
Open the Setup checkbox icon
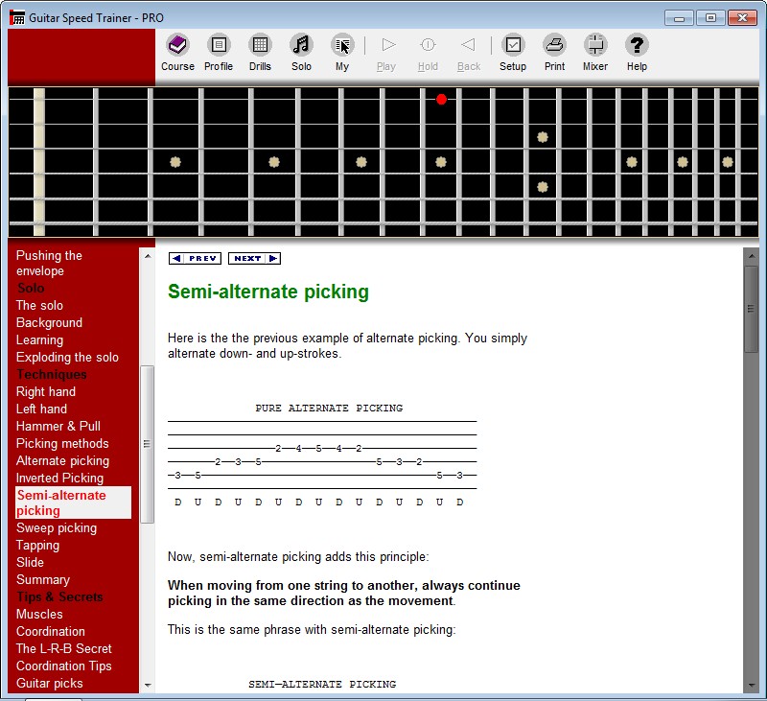tap(513, 45)
